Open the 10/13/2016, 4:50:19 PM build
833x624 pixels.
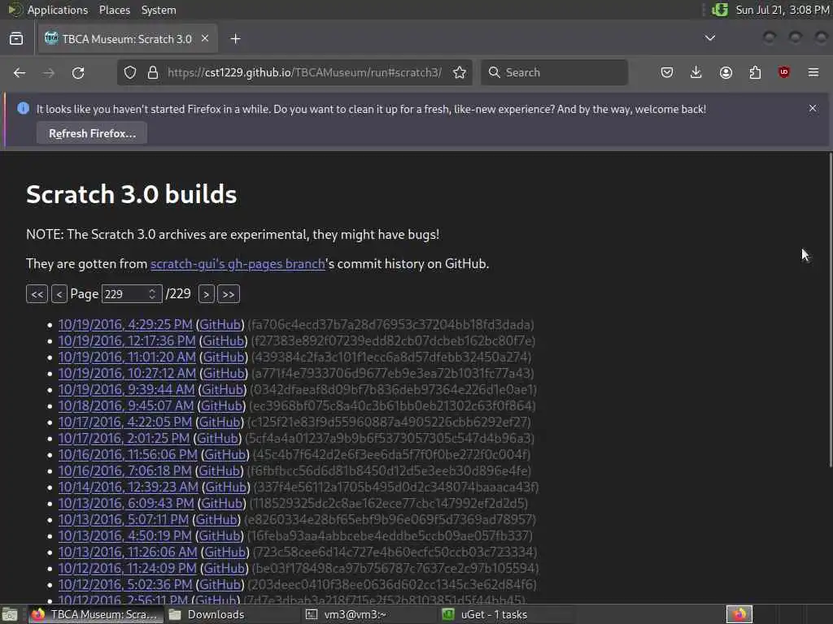(x=124, y=536)
